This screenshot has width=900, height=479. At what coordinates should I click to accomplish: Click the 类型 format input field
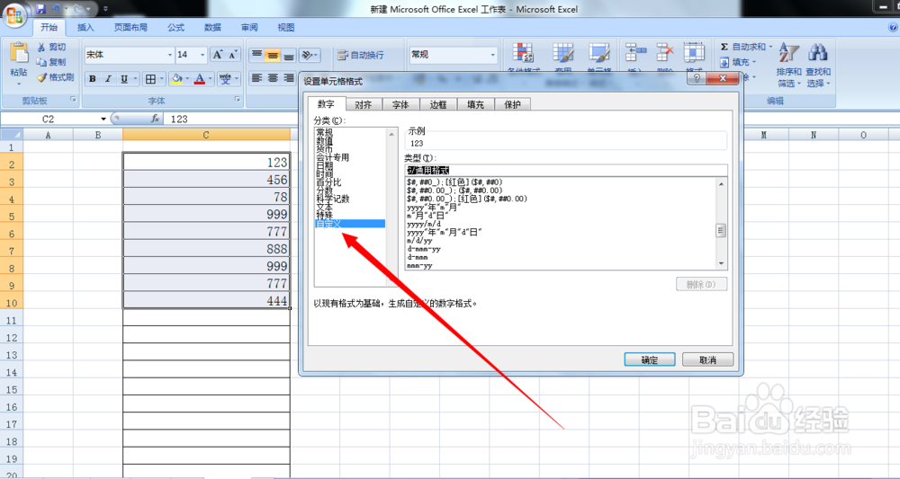point(566,170)
